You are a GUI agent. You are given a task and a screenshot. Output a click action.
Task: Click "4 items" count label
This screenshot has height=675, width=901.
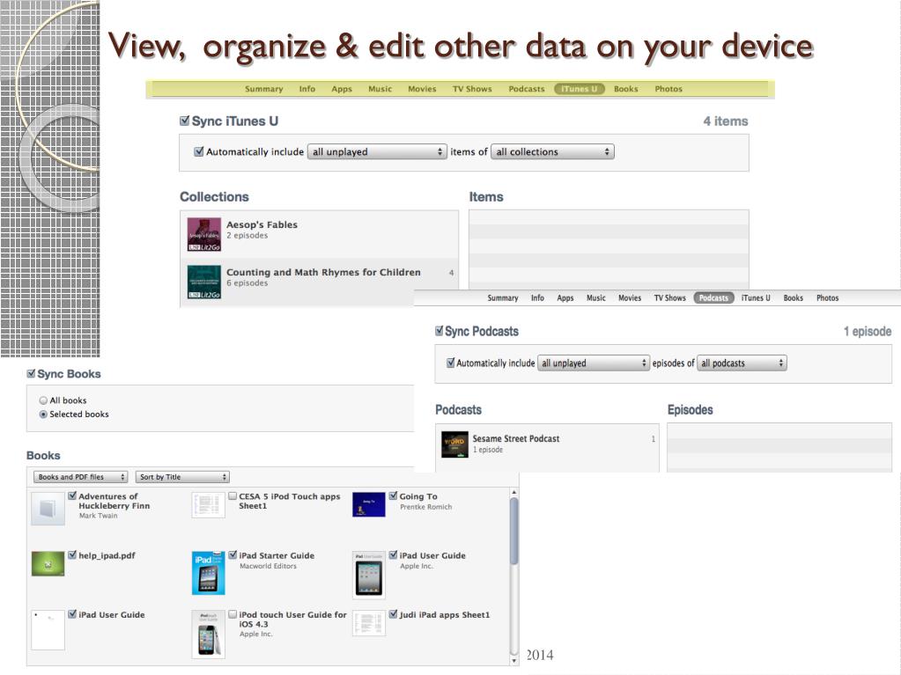coord(726,121)
